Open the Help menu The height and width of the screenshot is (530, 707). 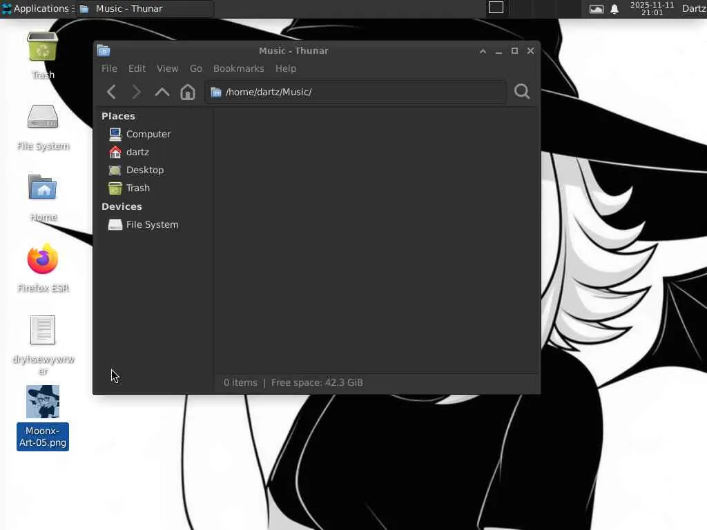[x=286, y=68]
